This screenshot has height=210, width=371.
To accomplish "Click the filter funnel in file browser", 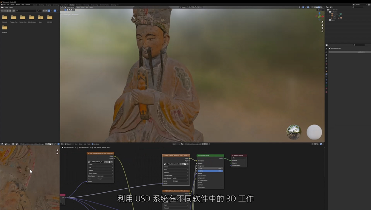I will (55, 11).
